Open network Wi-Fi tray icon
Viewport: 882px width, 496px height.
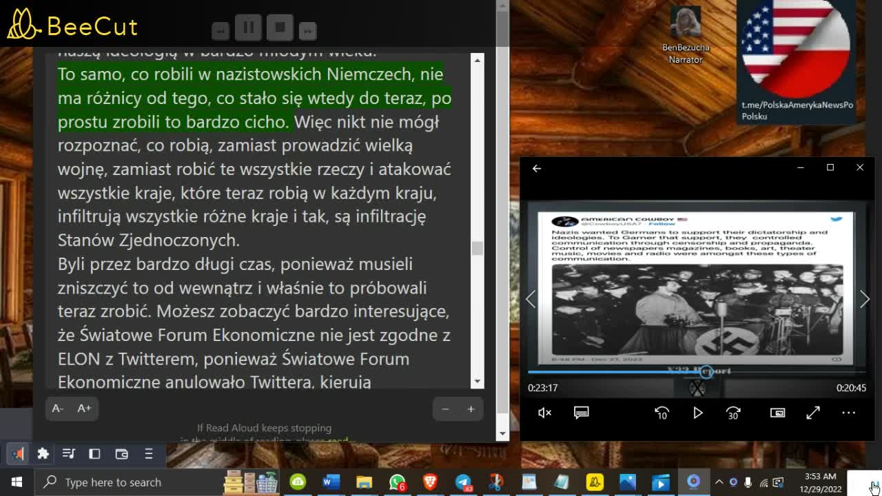click(x=763, y=482)
